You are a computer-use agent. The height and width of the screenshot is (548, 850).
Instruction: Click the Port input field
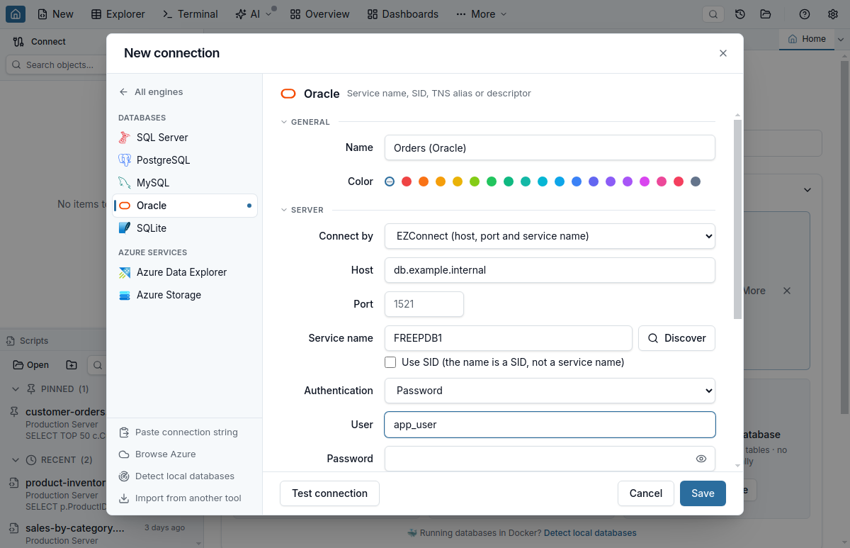[x=424, y=304]
